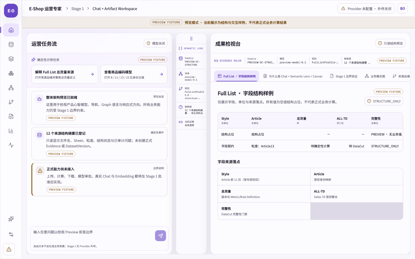The height and width of the screenshot is (259, 415).
Task: Click the DataCut database icon in Semantic Lens
Action: click(181, 58)
